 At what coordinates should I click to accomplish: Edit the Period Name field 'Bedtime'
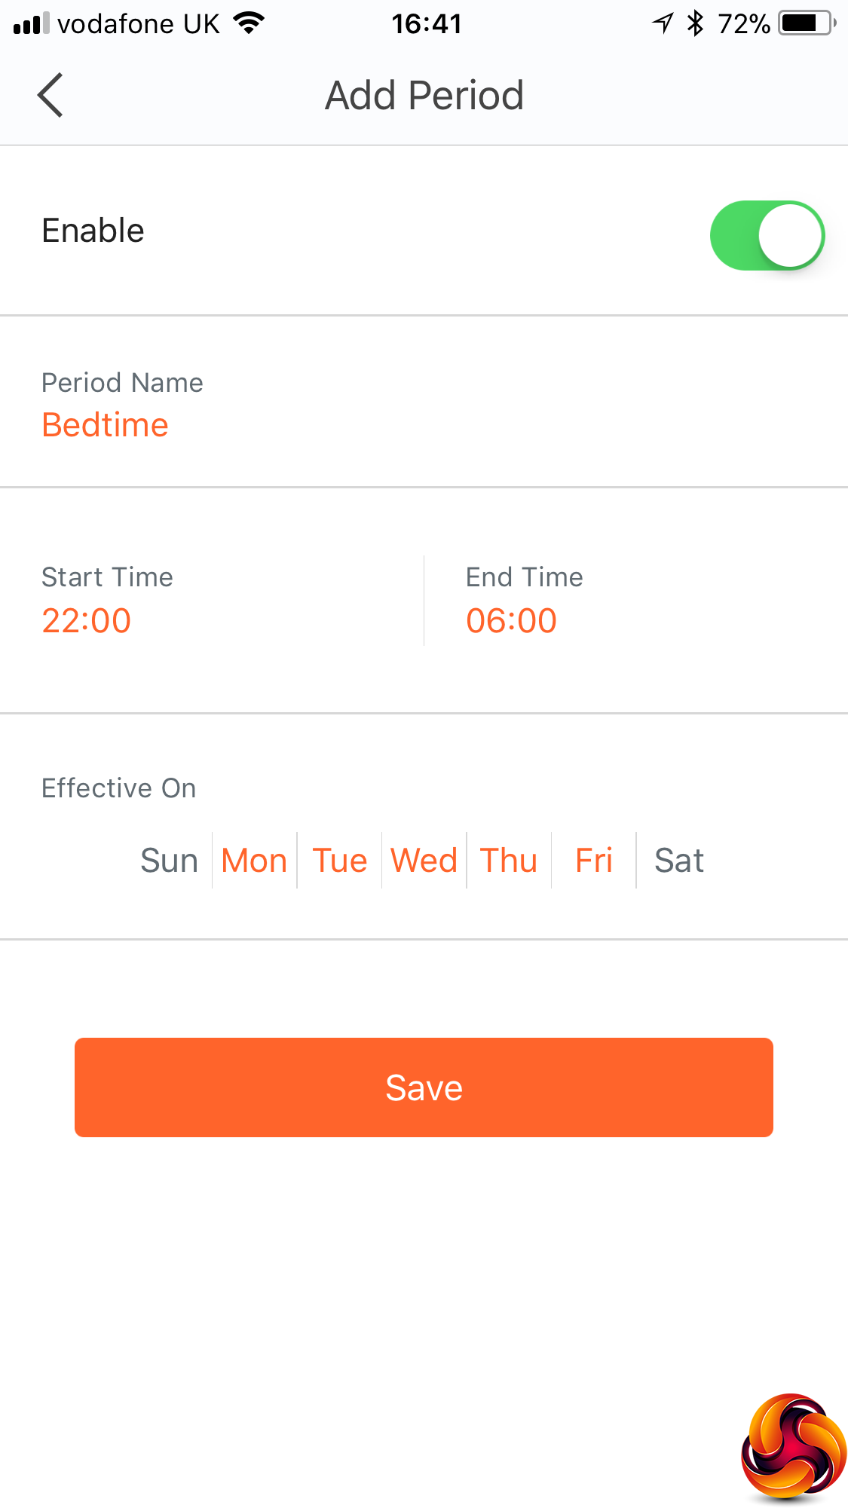point(106,425)
